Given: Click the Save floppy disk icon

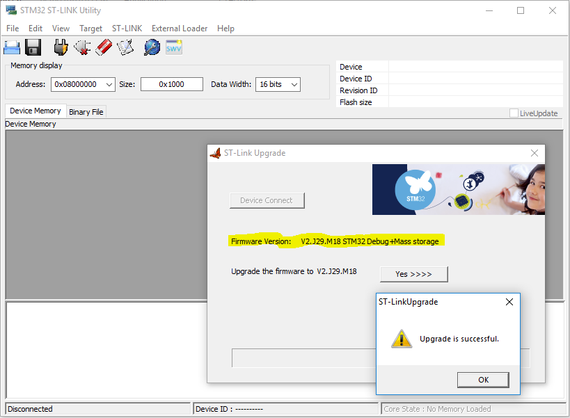Looking at the screenshot, I should click(x=33, y=47).
